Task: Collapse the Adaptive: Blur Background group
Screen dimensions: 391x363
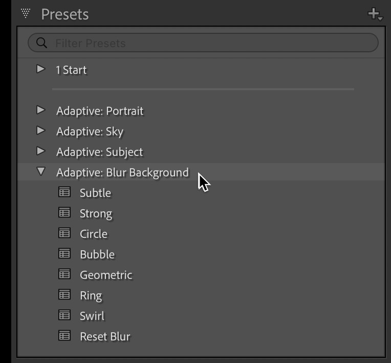Action: 41,172
